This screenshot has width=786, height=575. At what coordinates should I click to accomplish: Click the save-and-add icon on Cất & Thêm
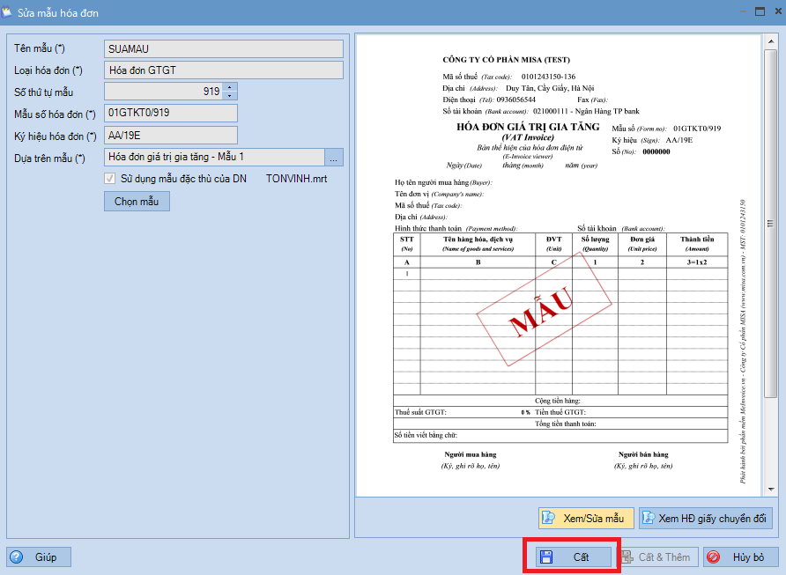click(x=627, y=557)
